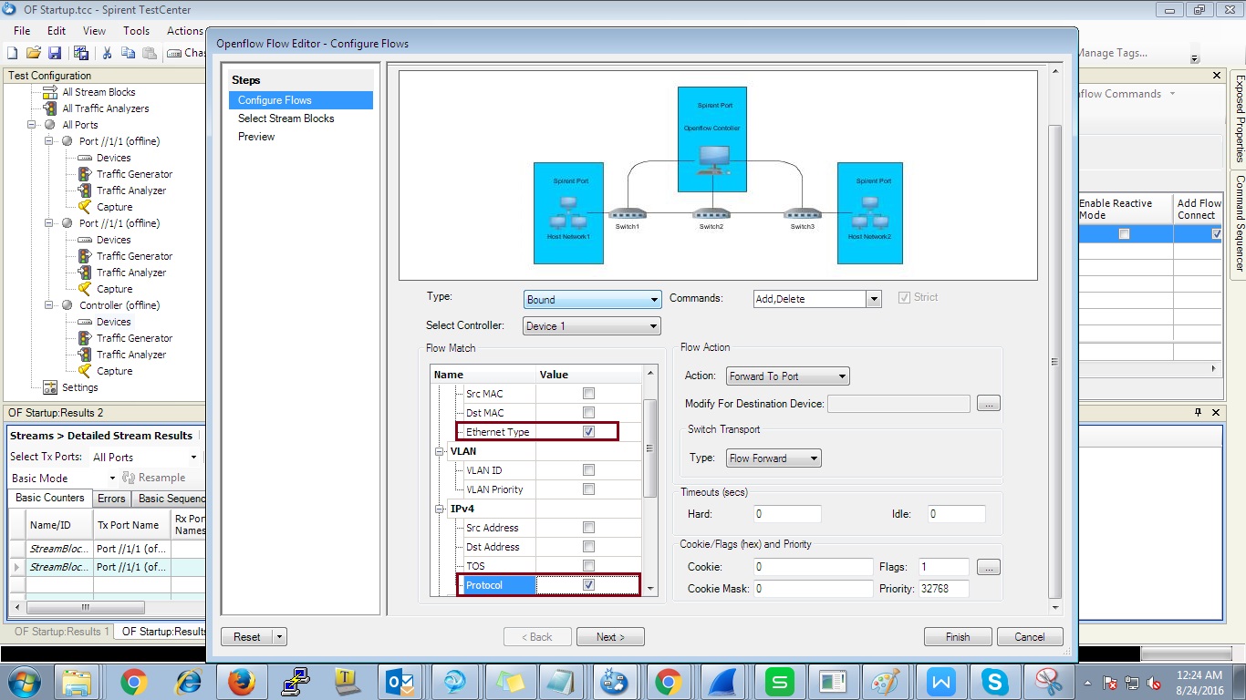
Task: Enable the Dst MAC checkbox
Action: point(588,413)
